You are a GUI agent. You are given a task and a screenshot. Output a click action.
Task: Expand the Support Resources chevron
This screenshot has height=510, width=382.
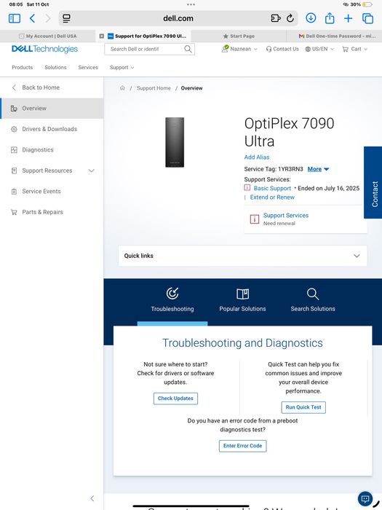pyautogui.click(x=91, y=170)
